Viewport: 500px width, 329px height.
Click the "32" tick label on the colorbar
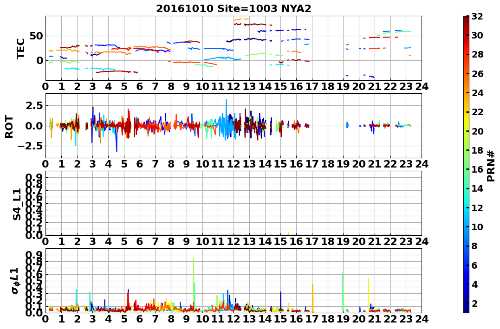477,16
